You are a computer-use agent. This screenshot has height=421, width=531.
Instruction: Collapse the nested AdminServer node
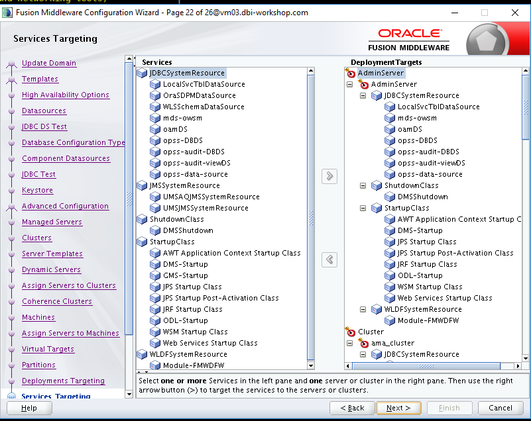click(x=350, y=84)
